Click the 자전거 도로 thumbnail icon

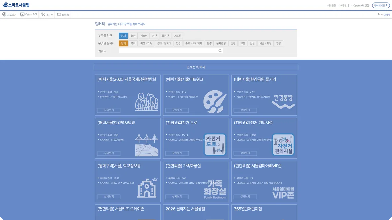coord(215,145)
